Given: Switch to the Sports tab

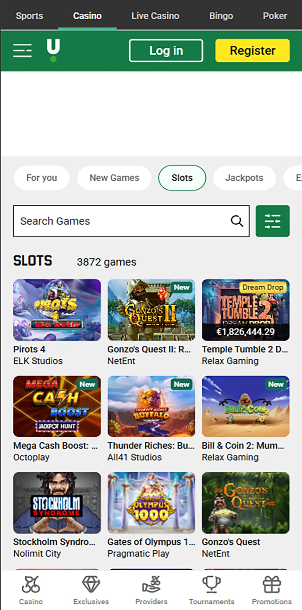Looking at the screenshot, I should pyautogui.click(x=29, y=16).
